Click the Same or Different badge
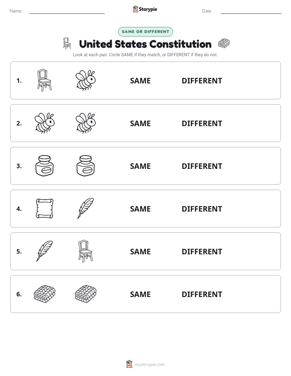 point(145,32)
